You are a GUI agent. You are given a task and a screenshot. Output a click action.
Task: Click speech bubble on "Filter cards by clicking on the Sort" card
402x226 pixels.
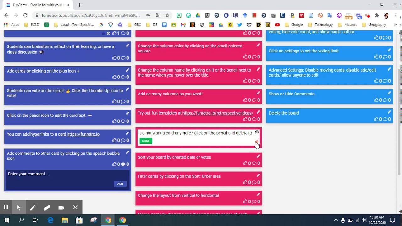(254, 182)
